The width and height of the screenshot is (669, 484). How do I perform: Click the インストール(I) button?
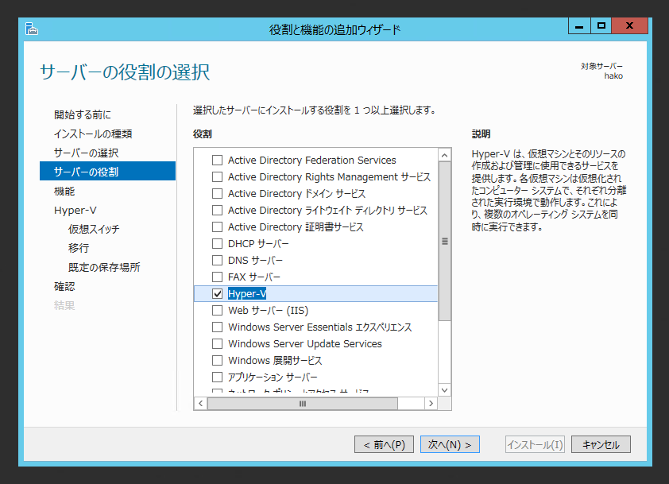point(535,444)
